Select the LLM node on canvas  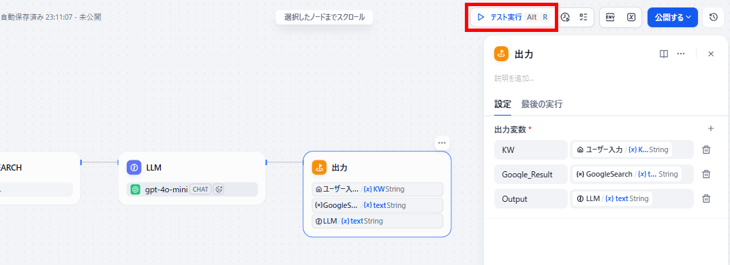[x=192, y=178]
